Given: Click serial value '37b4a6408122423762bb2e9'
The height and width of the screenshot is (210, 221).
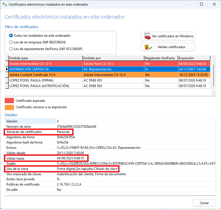Looking at the screenshot, I should (76, 127).
